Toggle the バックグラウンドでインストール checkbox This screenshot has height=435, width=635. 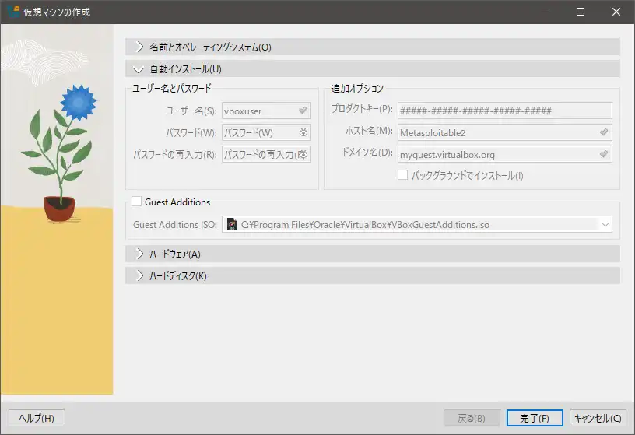tap(403, 175)
